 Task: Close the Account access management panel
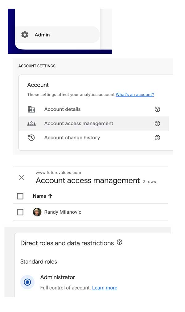(x=21, y=177)
